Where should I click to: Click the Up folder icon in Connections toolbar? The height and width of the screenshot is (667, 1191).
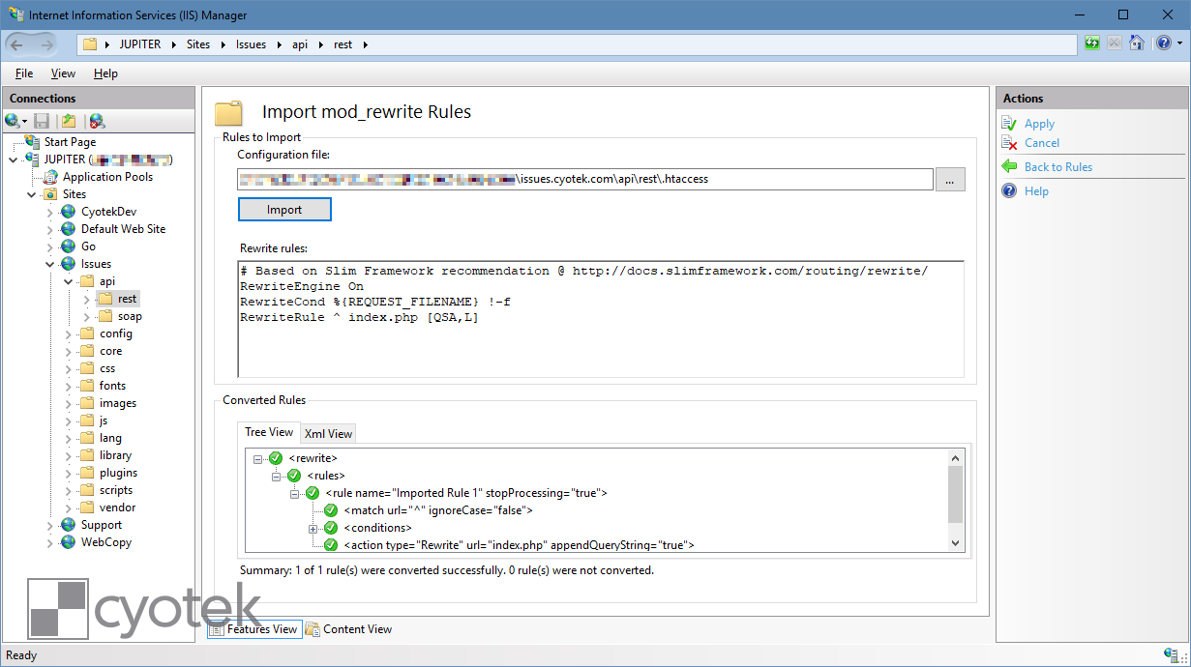click(69, 121)
